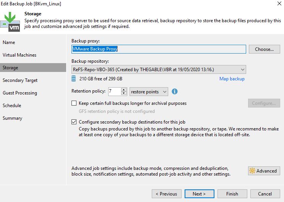Uncheck Configure secondary backup destinations
The width and height of the screenshot is (284, 202).
(74, 122)
